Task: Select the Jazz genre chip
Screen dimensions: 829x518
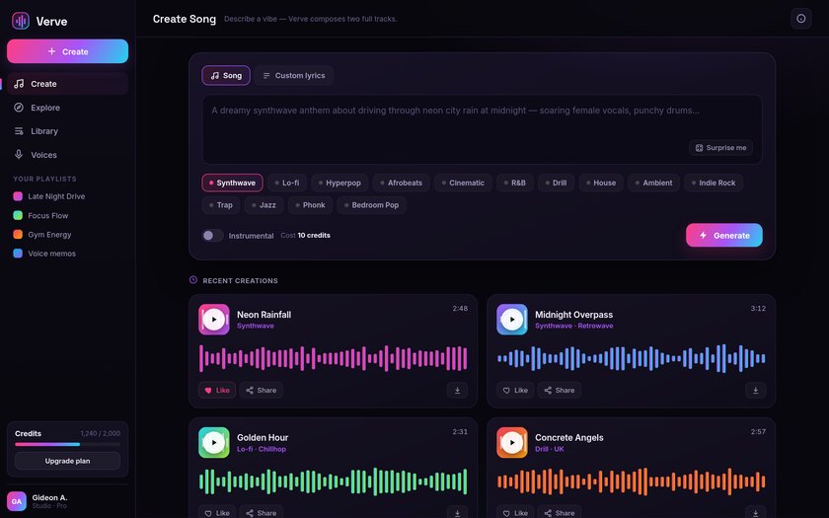Action: click(x=264, y=205)
